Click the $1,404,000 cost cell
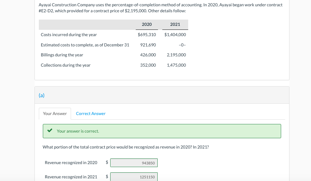This screenshot has height=181, width=311. click(175, 35)
